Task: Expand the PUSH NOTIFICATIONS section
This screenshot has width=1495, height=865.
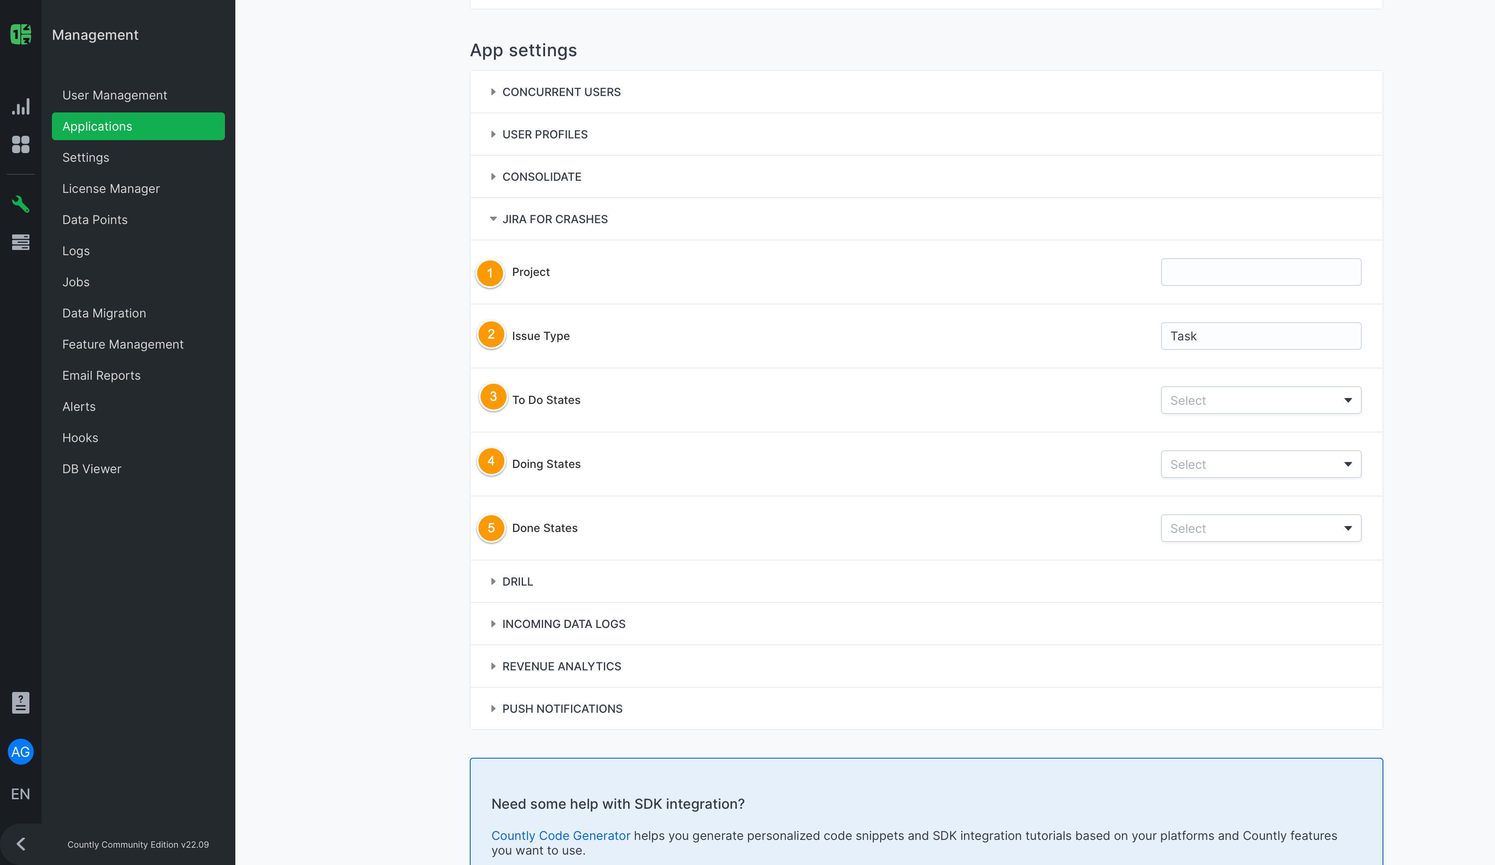Action: 562,708
